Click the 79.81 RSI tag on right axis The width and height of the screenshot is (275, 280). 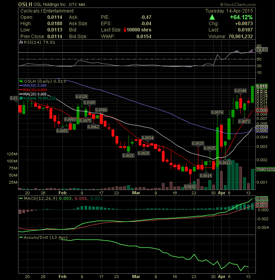point(262,50)
